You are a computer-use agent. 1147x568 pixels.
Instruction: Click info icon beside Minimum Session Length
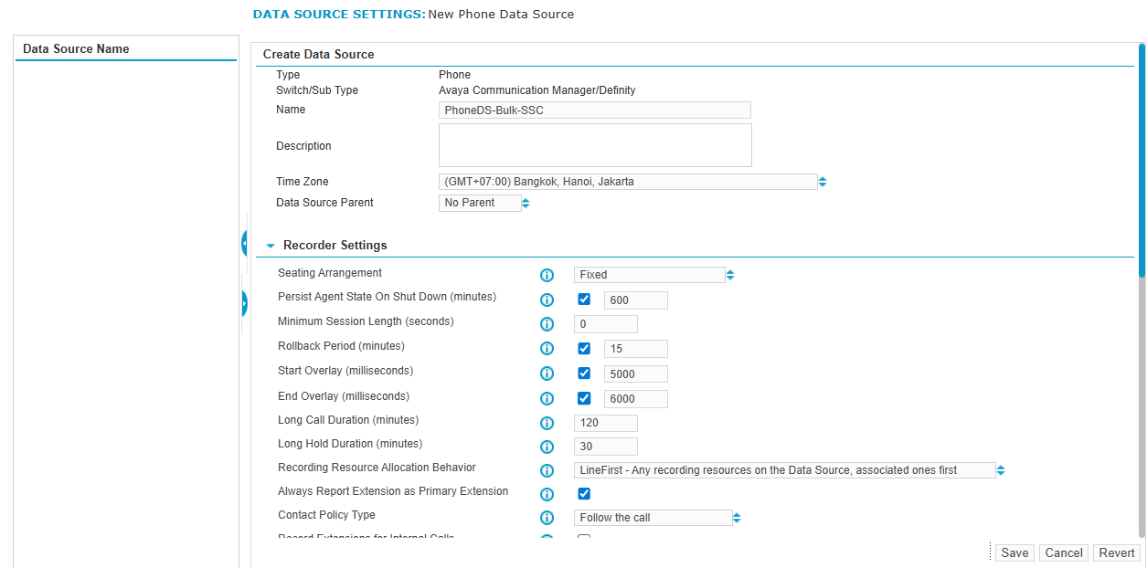point(547,324)
